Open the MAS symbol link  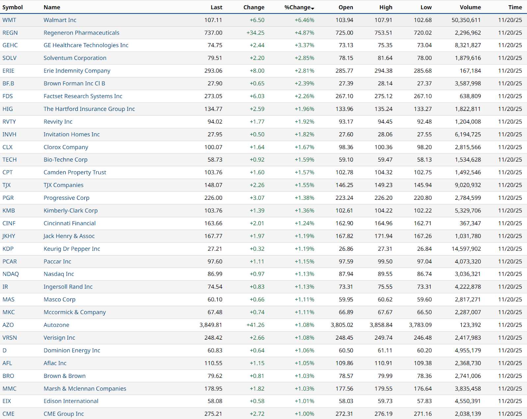pyautogui.click(x=9, y=300)
